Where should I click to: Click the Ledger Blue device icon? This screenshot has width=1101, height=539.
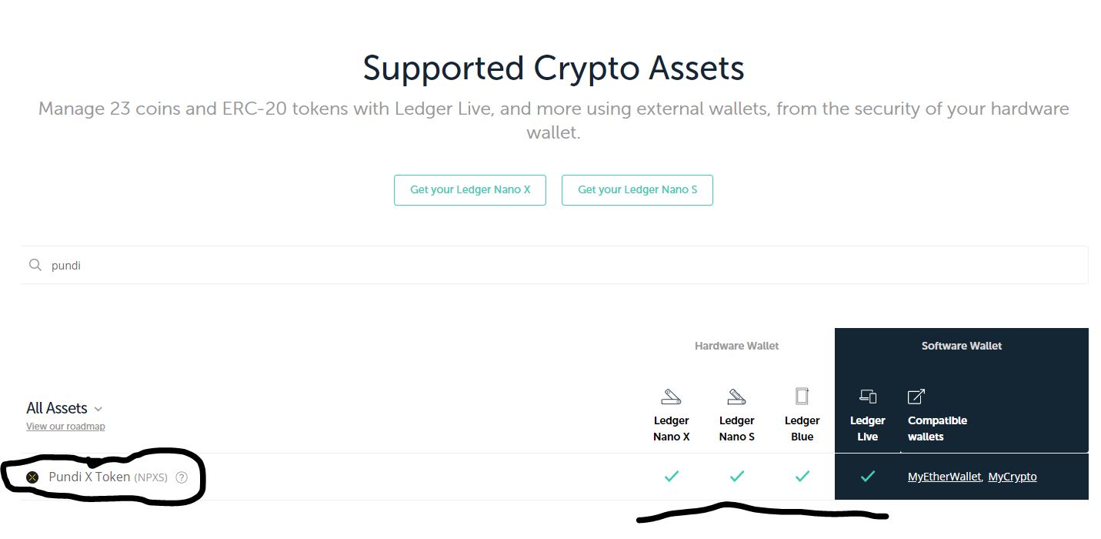pyautogui.click(x=802, y=396)
